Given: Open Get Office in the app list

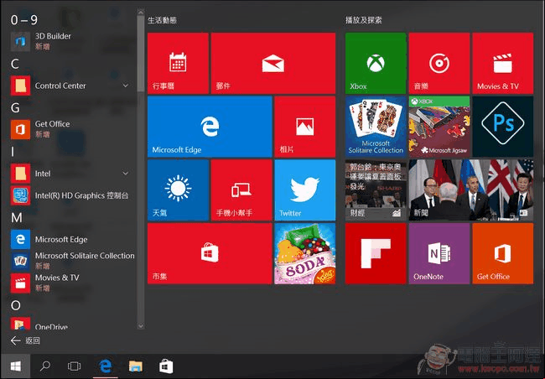Looking at the screenshot, I should [72, 129].
